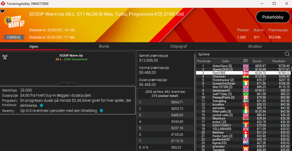Click the broadcast antenna icon
The image size is (292, 151).
click(5, 57)
